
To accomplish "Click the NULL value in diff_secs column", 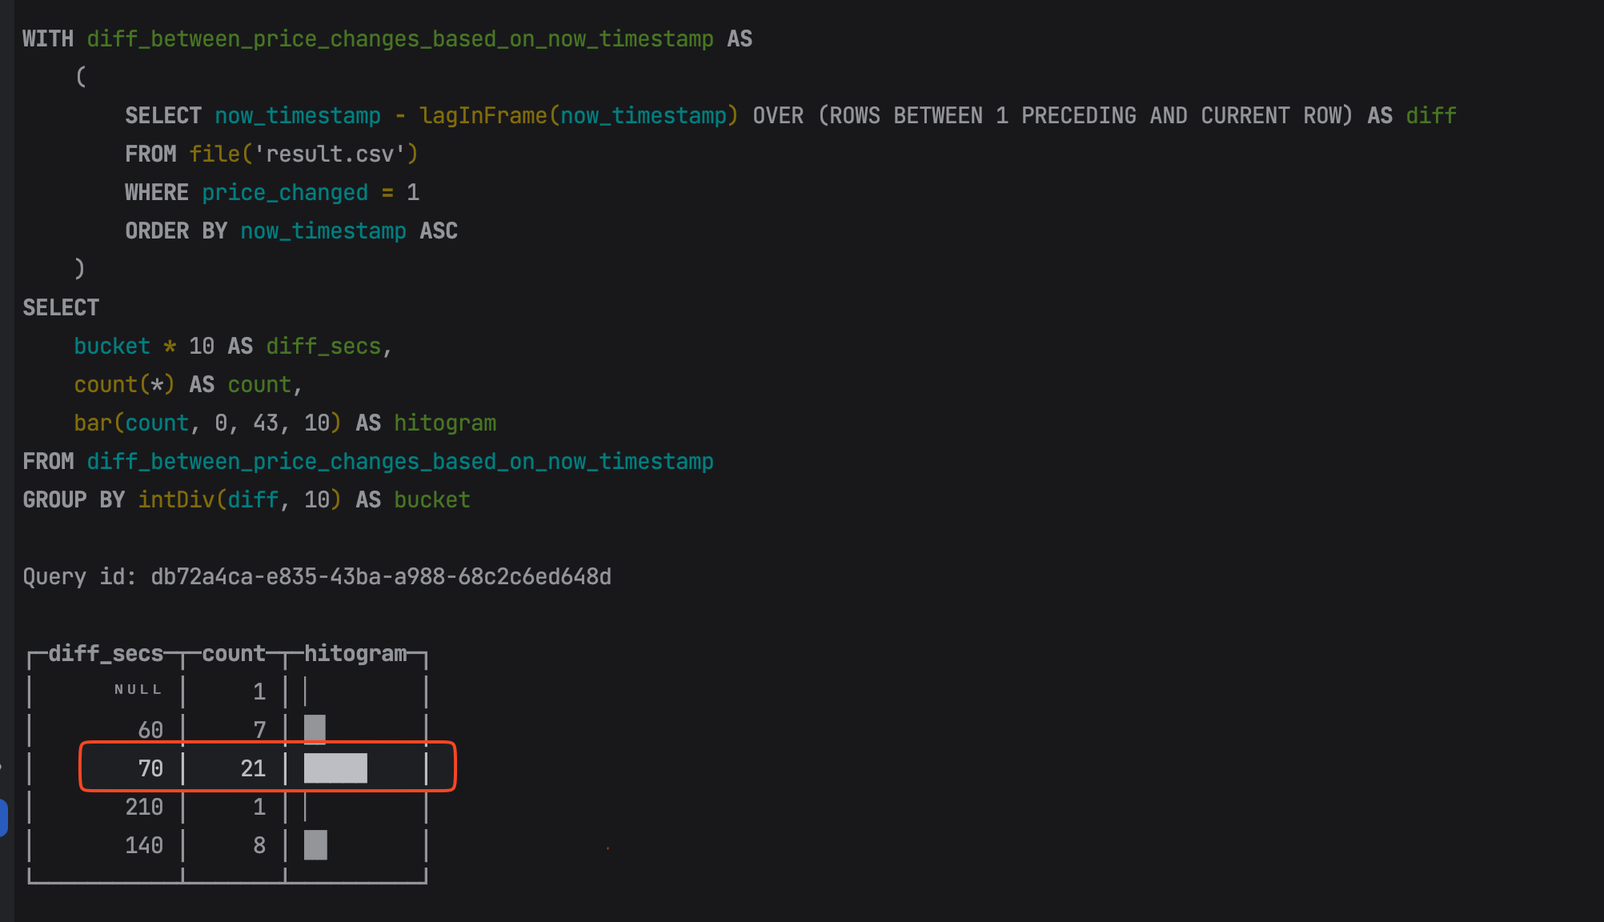I will click(x=138, y=690).
